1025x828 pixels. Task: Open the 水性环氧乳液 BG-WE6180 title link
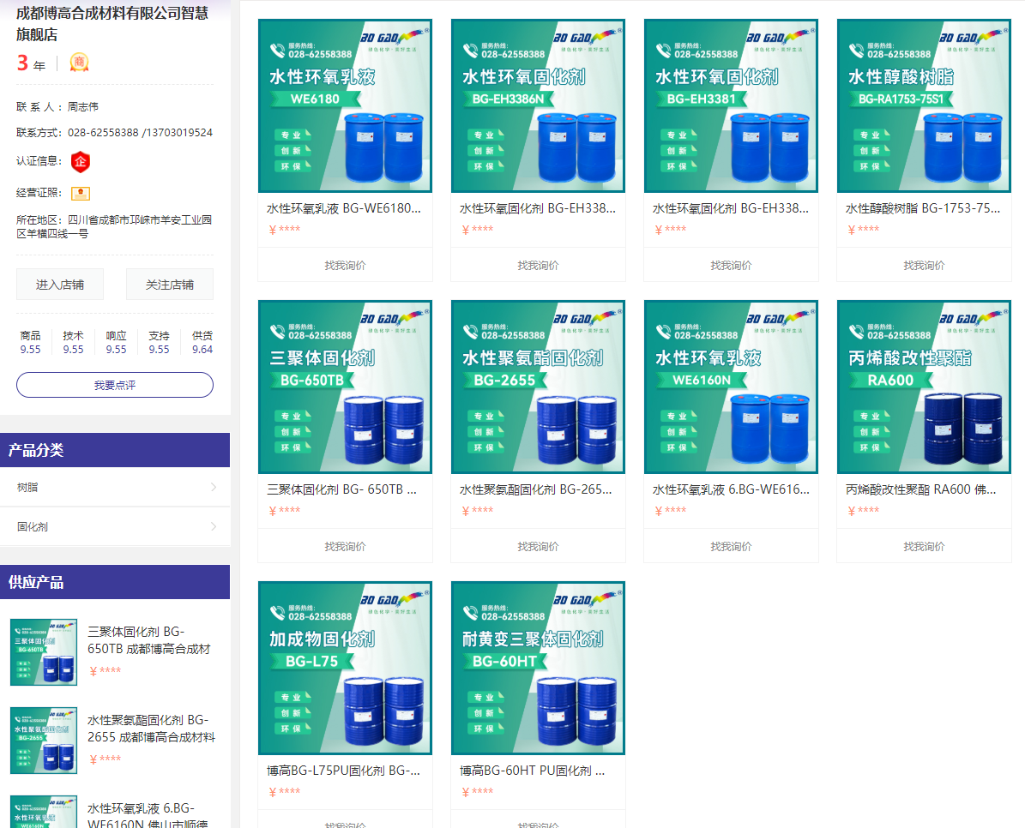click(344, 208)
